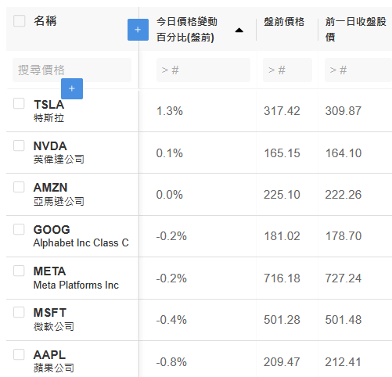The height and width of the screenshot is (377, 392).
Task: Click the filter box under 前一日收盤股價
Action: point(358,70)
